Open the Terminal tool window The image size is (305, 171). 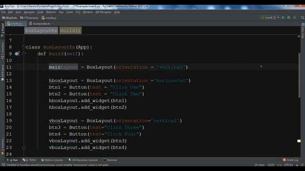pos(110,160)
